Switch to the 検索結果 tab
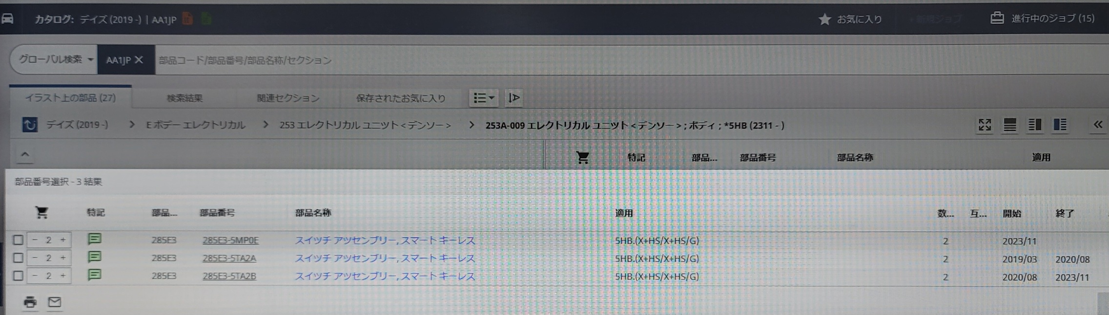 (x=185, y=98)
